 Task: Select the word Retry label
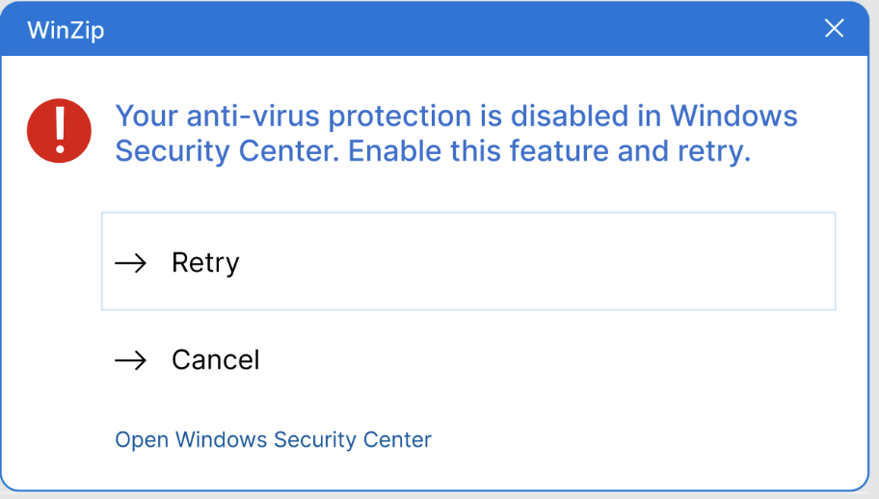click(205, 263)
